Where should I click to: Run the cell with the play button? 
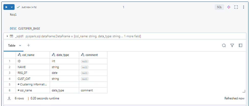(x=6, y=7)
